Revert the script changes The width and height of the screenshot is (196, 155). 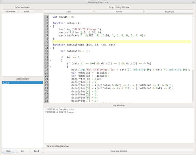coord(119,11)
